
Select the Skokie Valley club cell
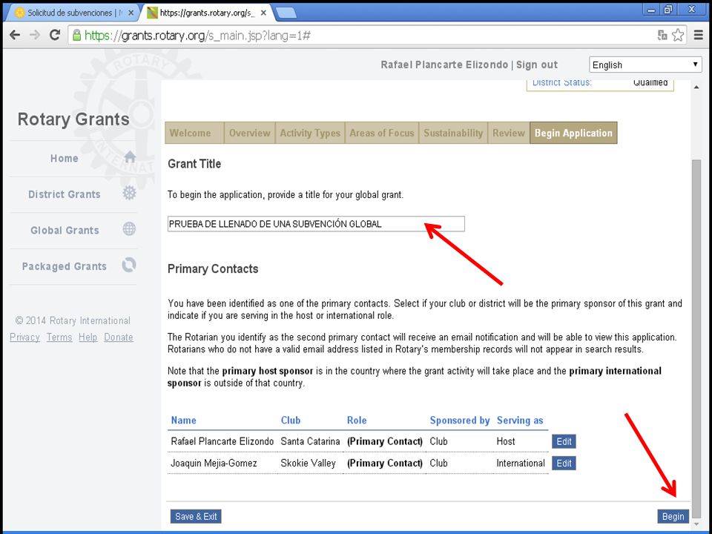[x=308, y=463]
